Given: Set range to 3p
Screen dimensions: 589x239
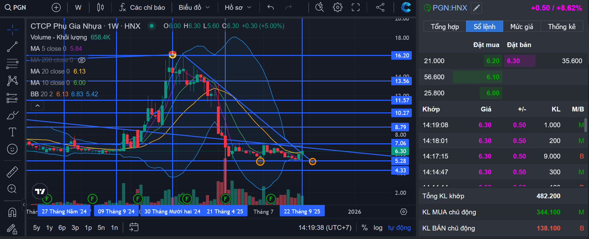Looking at the screenshot, I should click(75, 228).
